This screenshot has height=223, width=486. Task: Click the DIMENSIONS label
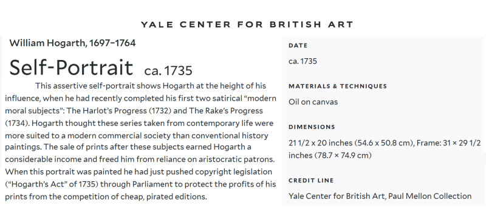[x=312, y=127]
